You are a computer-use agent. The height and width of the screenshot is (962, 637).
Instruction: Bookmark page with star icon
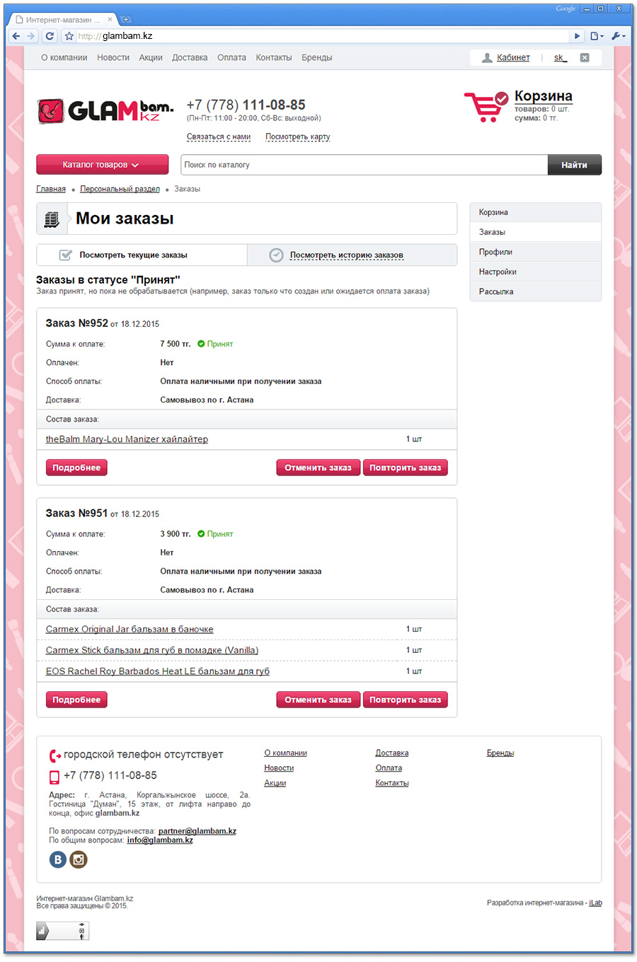coord(69,36)
